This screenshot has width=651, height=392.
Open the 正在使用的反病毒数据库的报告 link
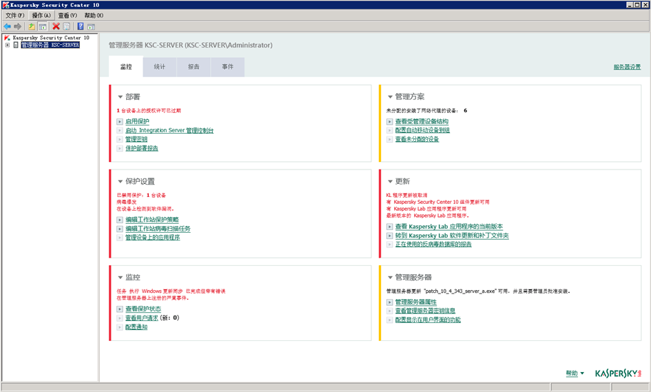coord(433,244)
